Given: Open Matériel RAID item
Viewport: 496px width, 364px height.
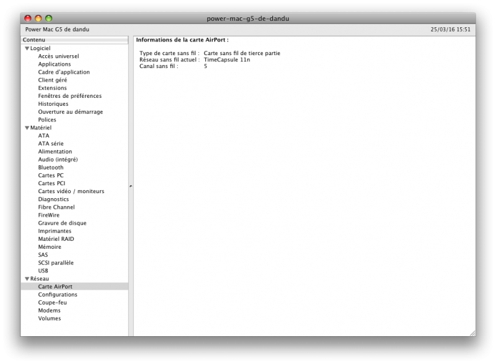Looking at the screenshot, I should coord(56,239).
